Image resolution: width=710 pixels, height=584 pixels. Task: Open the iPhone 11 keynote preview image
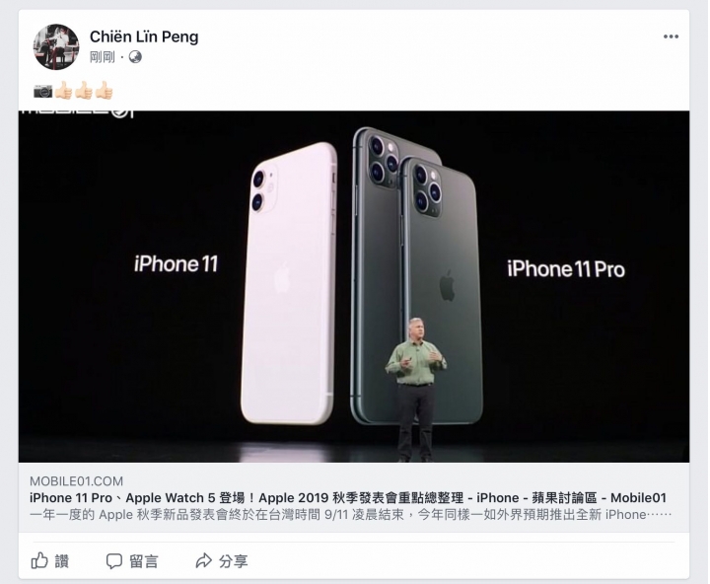(x=354, y=286)
